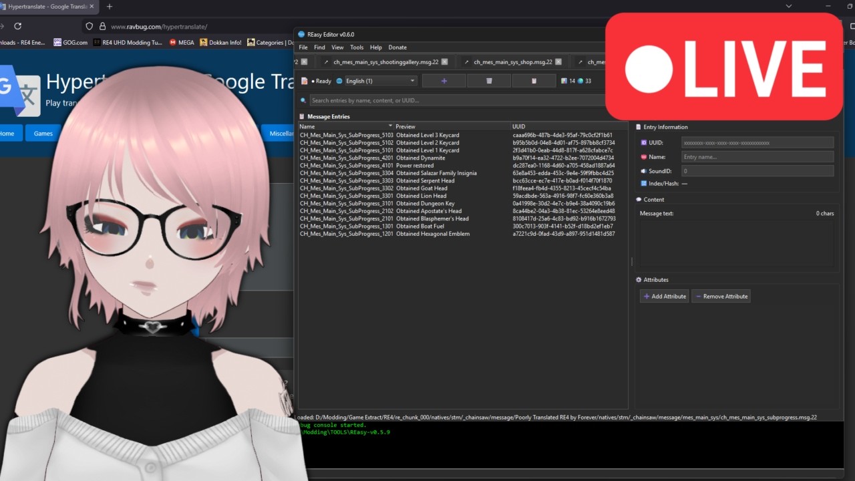Open browser tab list dropdown chevron
Image resolution: width=855 pixels, height=481 pixels.
(x=788, y=6)
